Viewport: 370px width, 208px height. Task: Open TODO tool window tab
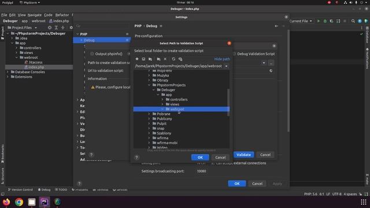click(x=61, y=190)
